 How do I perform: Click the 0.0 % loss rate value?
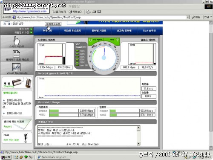[149, 96]
